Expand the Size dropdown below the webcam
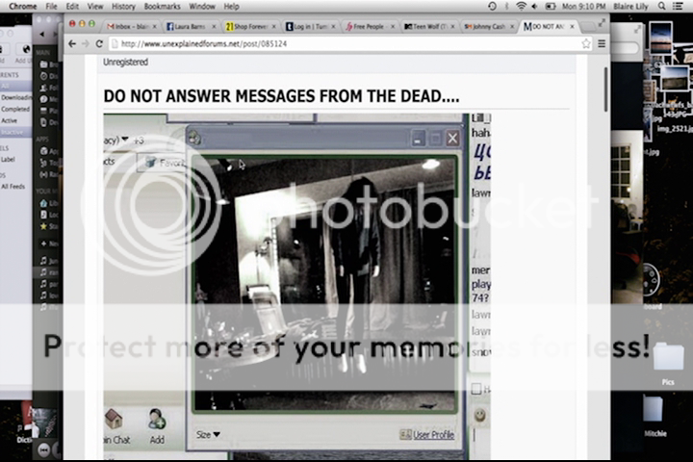The width and height of the screenshot is (693, 462). [x=208, y=435]
